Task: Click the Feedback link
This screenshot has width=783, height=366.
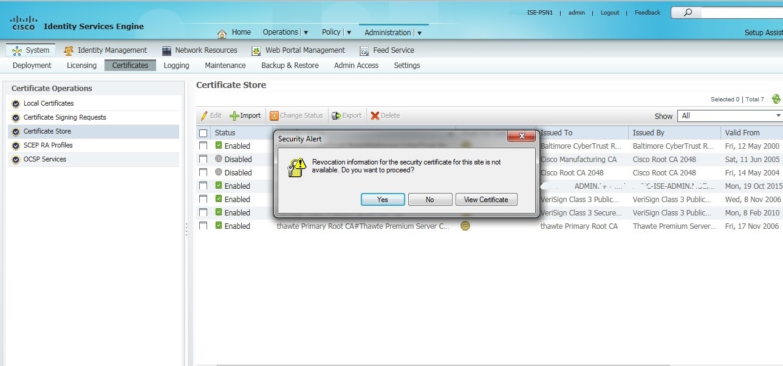Action: (x=648, y=13)
